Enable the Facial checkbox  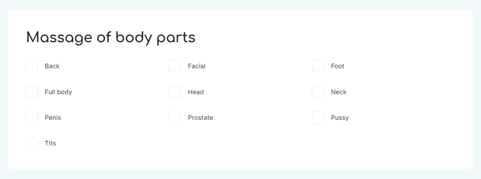175,66
